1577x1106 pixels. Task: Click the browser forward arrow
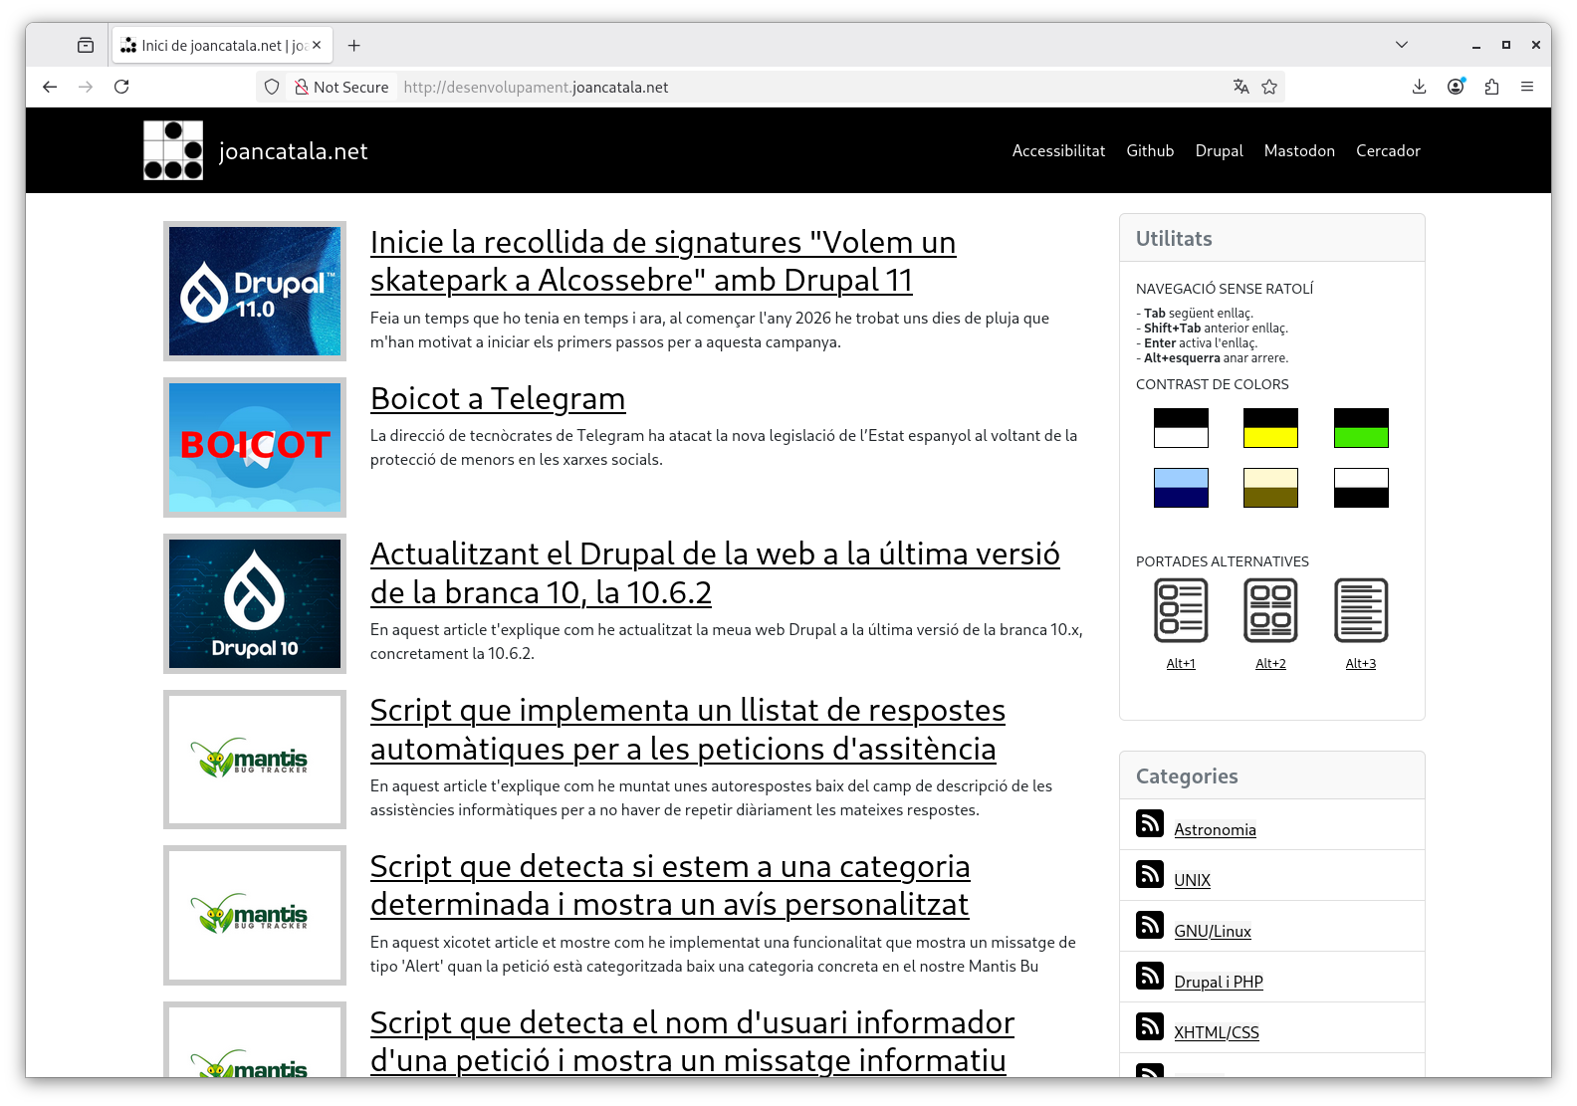86,87
